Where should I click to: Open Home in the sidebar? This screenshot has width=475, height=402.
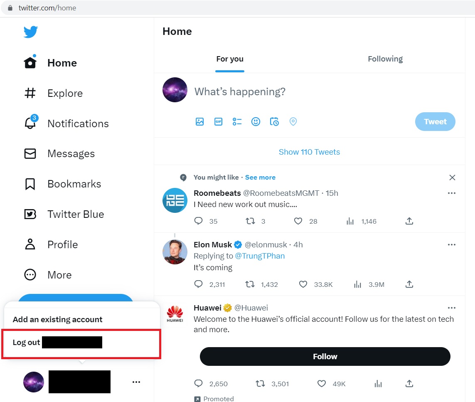tap(50, 63)
